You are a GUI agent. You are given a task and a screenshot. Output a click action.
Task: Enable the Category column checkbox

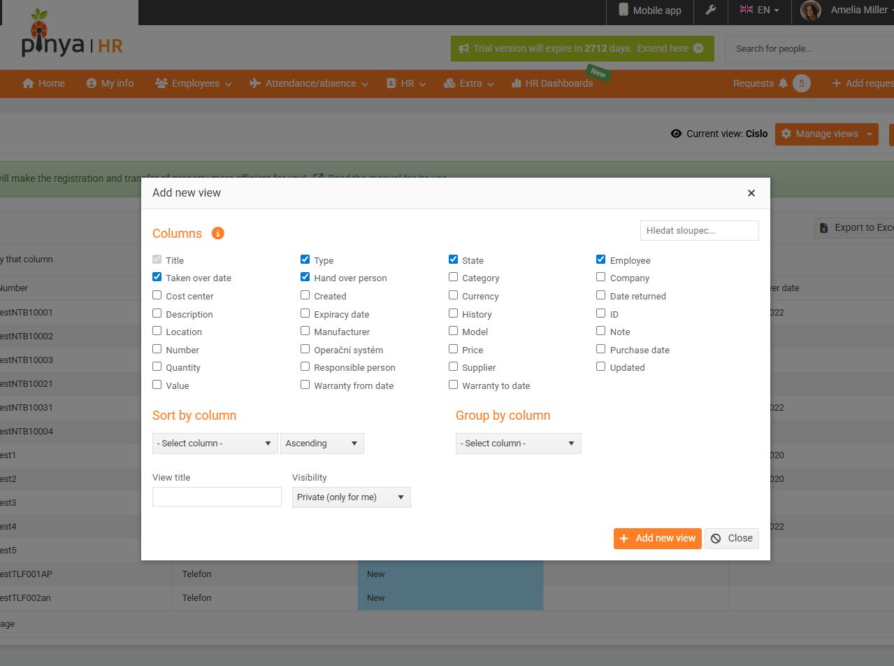[x=453, y=277]
